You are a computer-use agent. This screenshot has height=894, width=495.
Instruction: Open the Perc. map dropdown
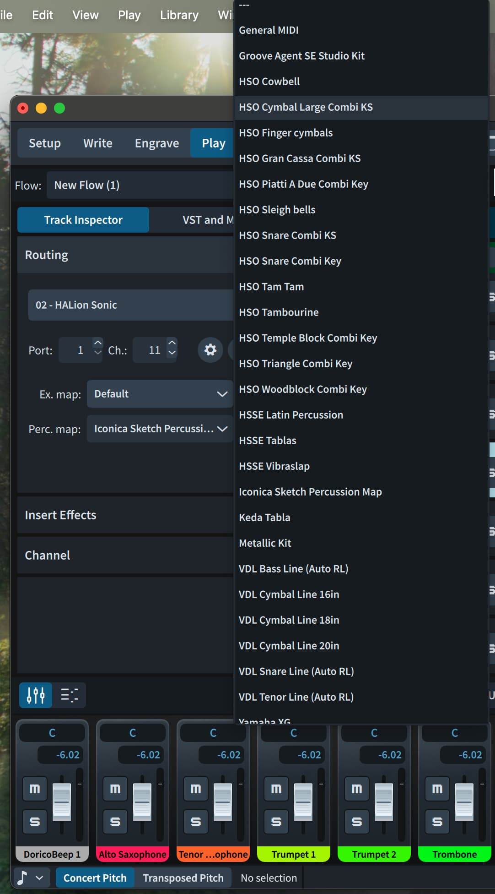[160, 429]
